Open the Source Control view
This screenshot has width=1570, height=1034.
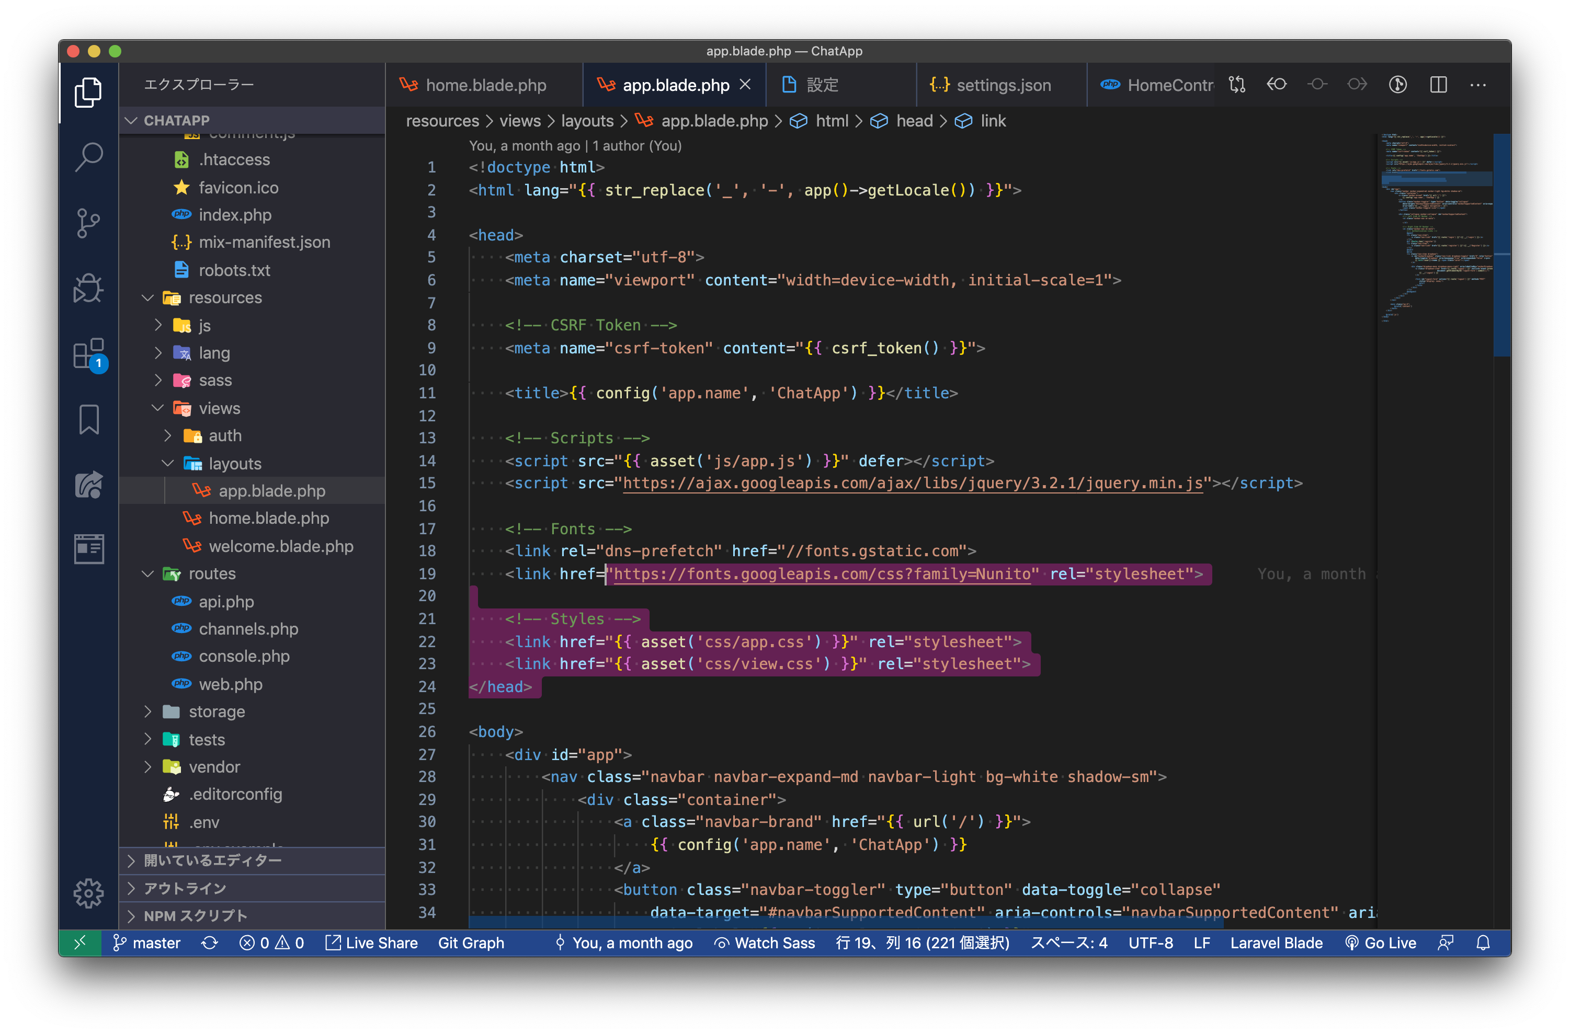pyautogui.click(x=88, y=223)
